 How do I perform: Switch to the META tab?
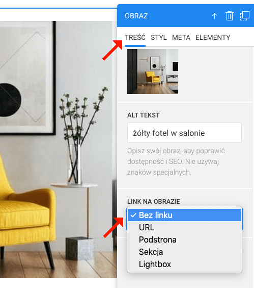point(181,37)
